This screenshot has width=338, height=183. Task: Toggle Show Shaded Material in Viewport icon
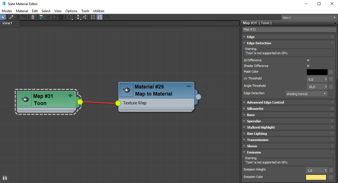(54, 17)
